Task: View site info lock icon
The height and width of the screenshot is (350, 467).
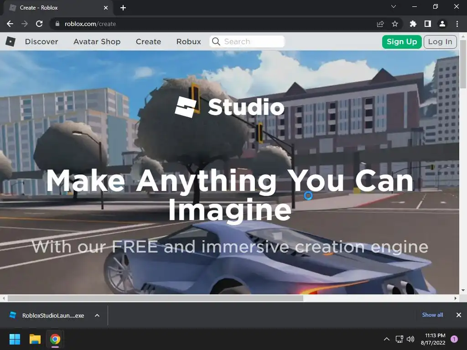Action: pyautogui.click(x=57, y=24)
